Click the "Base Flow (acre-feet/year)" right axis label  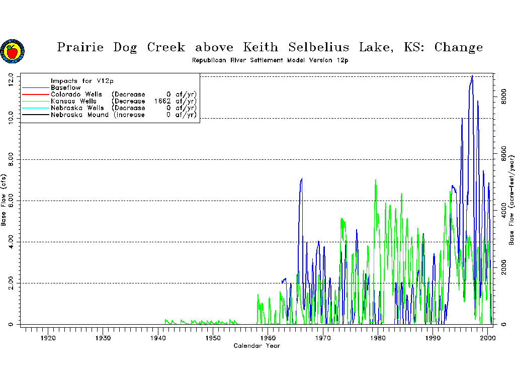click(x=511, y=200)
